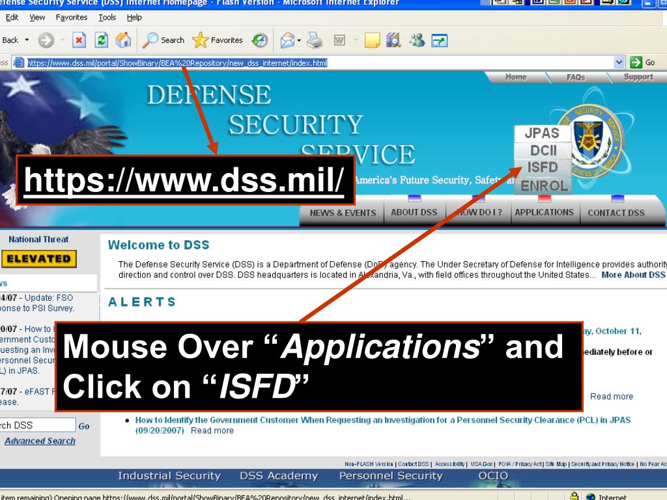
Task: Open the NEWS & EVENTS navigation item
Action: (x=343, y=213)
